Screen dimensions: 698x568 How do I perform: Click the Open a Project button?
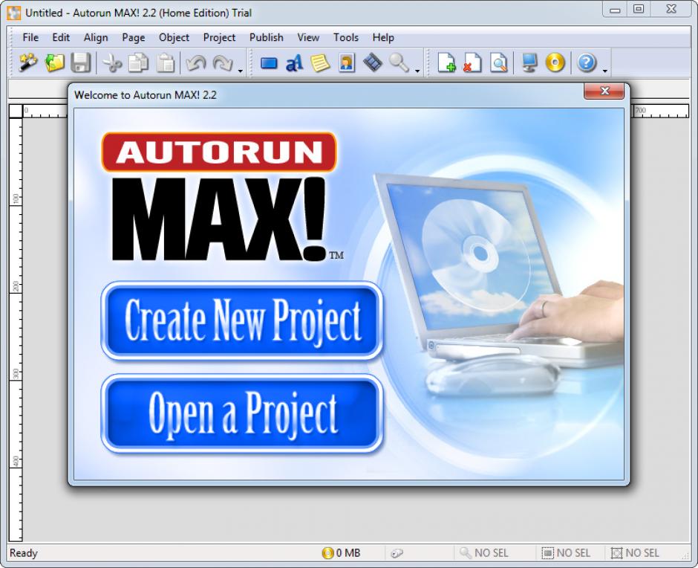point(242,414)
